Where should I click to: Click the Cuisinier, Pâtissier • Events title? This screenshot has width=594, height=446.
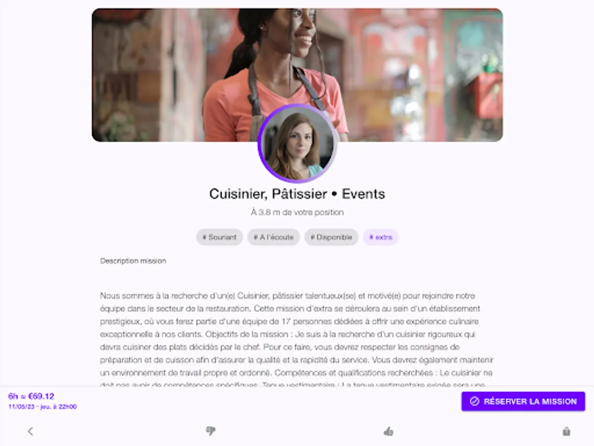[x=297, y=194]
